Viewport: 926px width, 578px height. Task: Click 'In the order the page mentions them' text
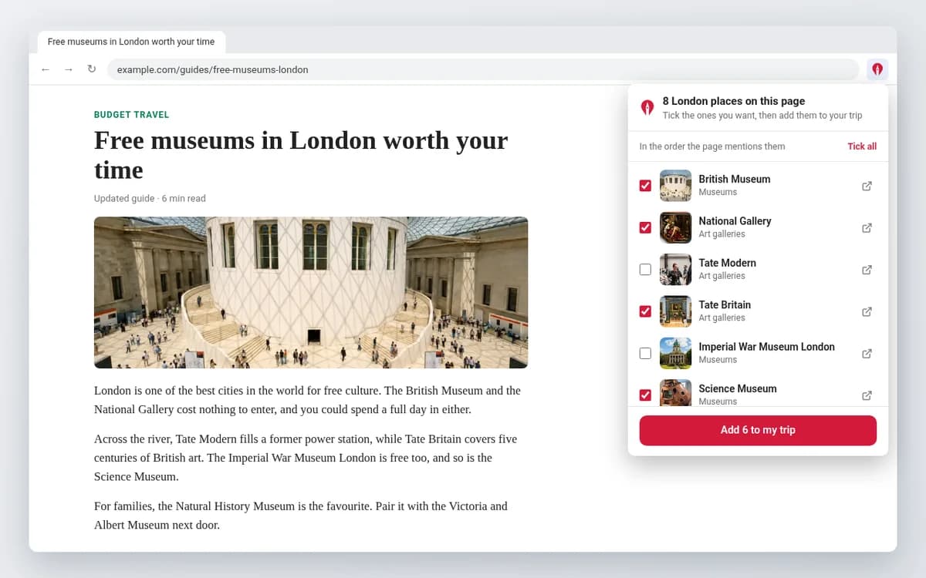coord(712,146)
